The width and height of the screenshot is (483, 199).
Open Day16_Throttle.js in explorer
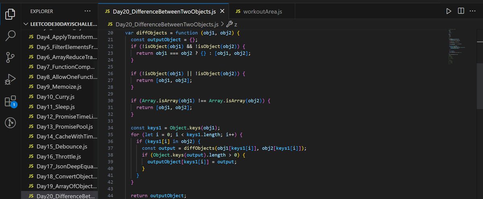pyautogui.click(x=60, y=156)
